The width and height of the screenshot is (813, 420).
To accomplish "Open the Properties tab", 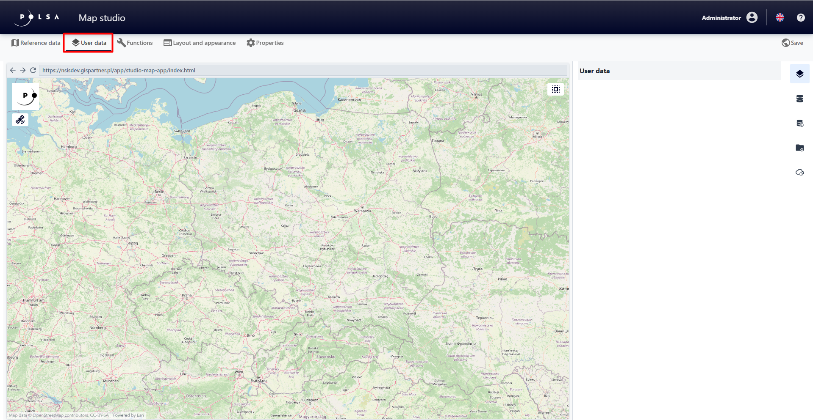I will tap(265, 43).
